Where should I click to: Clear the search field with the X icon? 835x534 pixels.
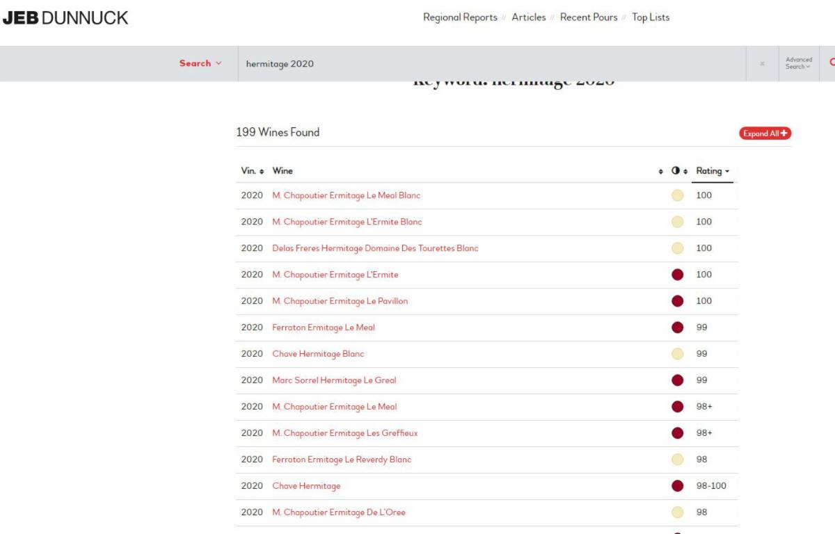point(762,63)
